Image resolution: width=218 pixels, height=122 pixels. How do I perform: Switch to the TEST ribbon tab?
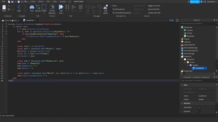click(48, 2)
